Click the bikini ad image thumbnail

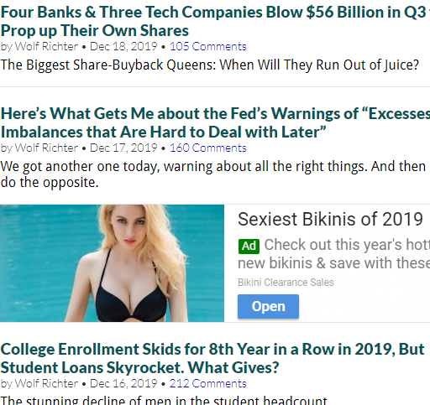112,263
